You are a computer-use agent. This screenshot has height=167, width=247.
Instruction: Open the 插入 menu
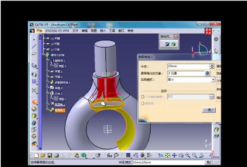pyautogui.click(x=103, y=31)
